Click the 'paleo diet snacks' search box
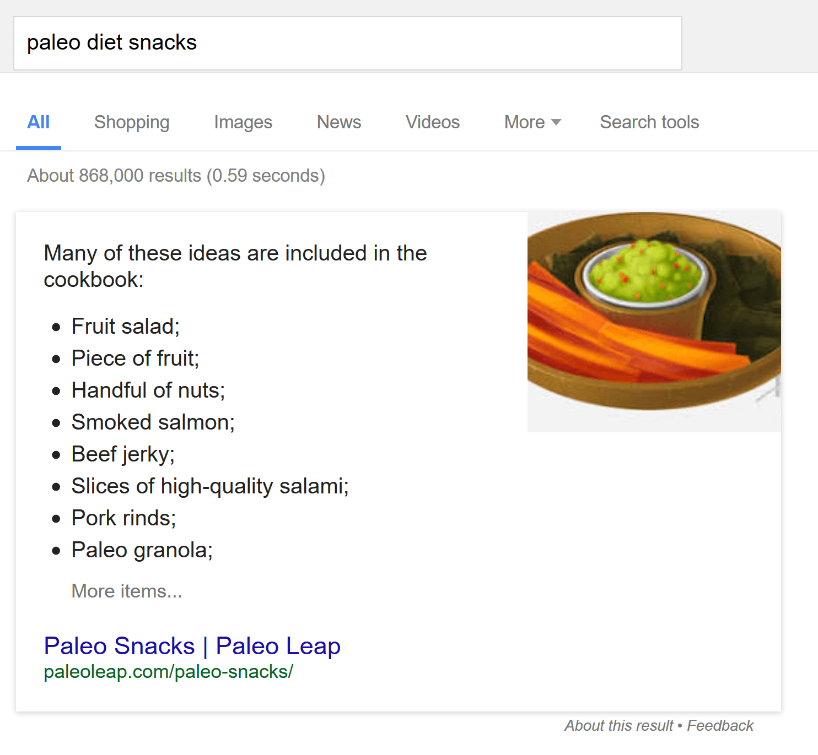This screenshot has width=818, height=755. click(347, 43)
